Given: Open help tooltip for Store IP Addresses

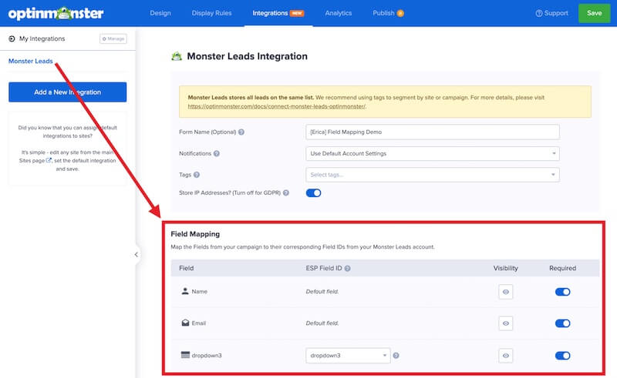Looking at the screenshot, I should [x=286, y=193].
